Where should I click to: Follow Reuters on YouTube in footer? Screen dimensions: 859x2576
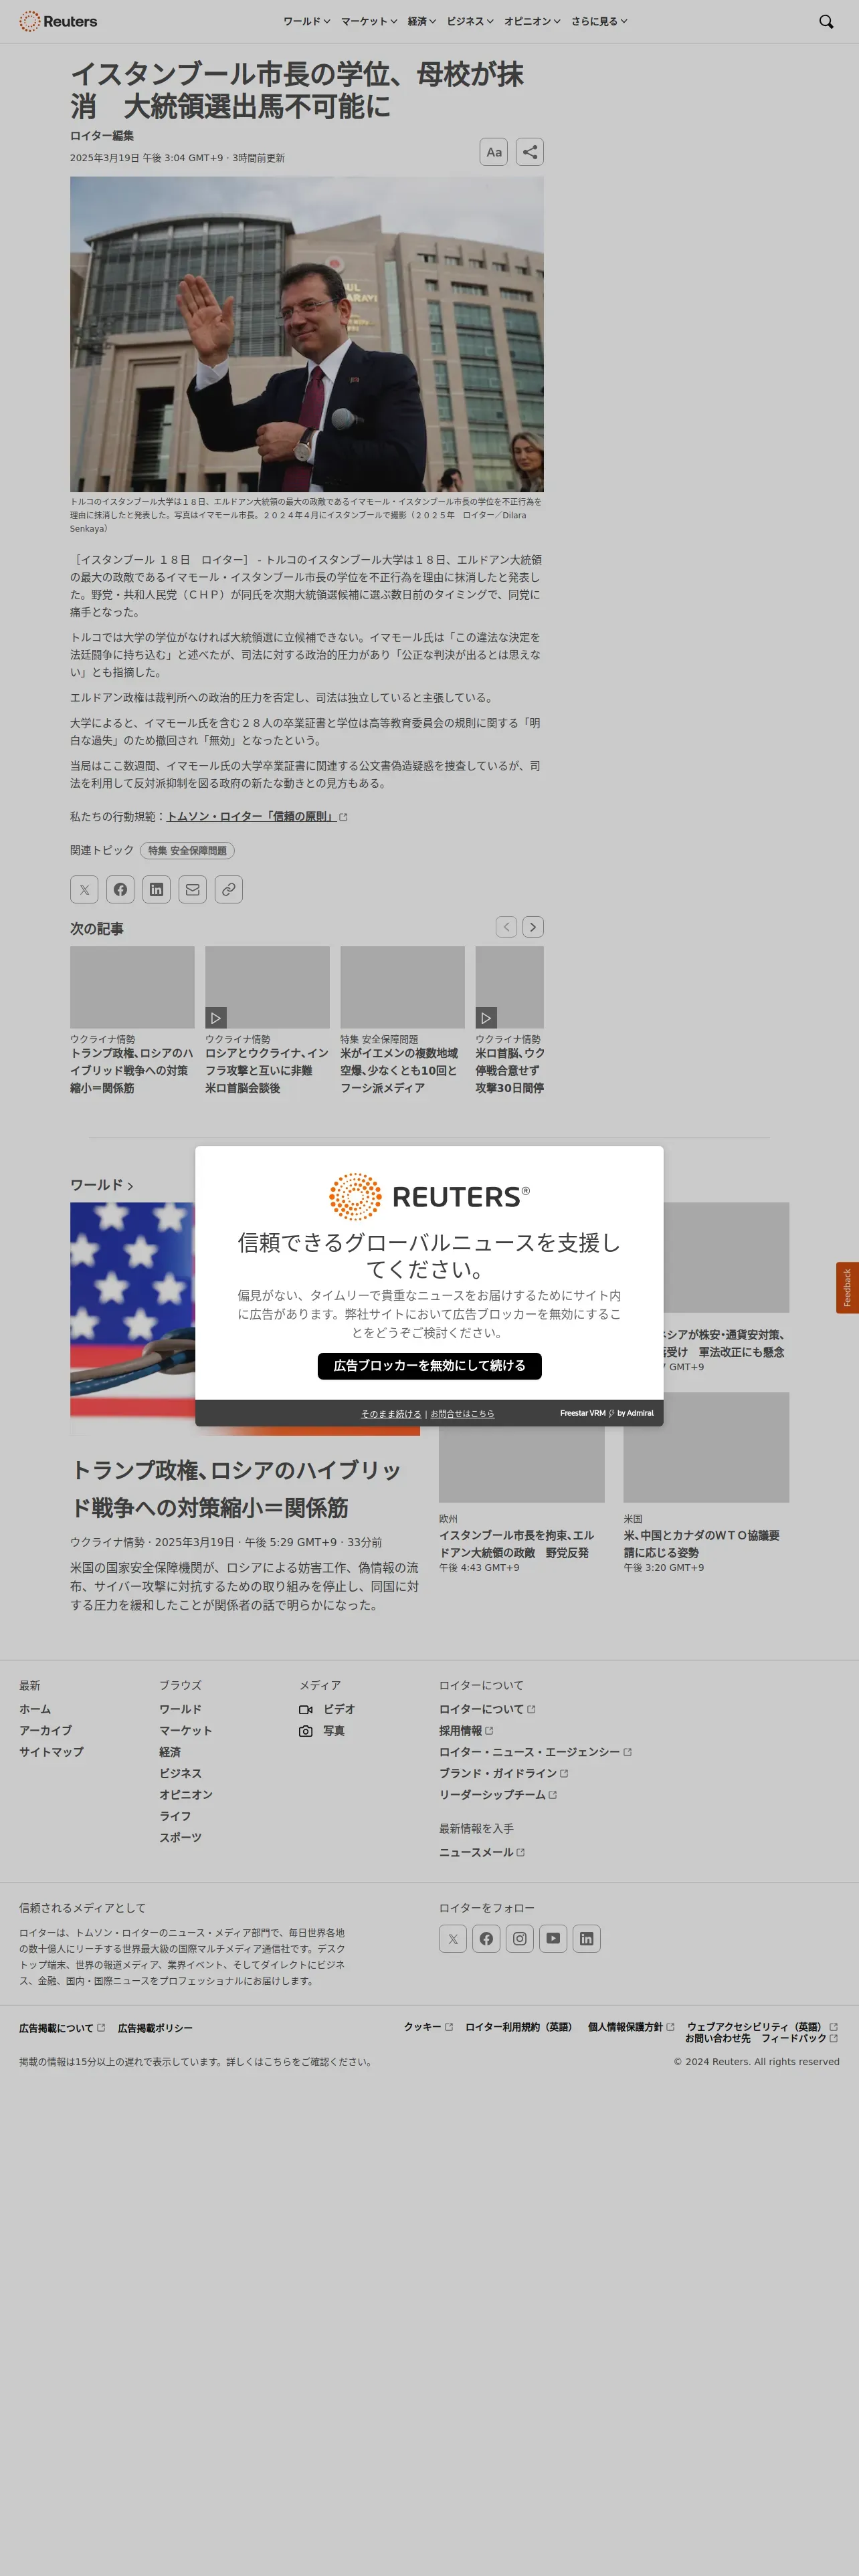[x=553, y=1938]
